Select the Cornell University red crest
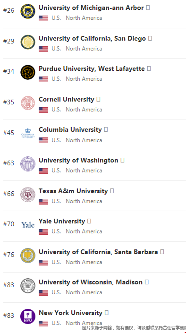The image size is (186, 333). pos(28,103)
